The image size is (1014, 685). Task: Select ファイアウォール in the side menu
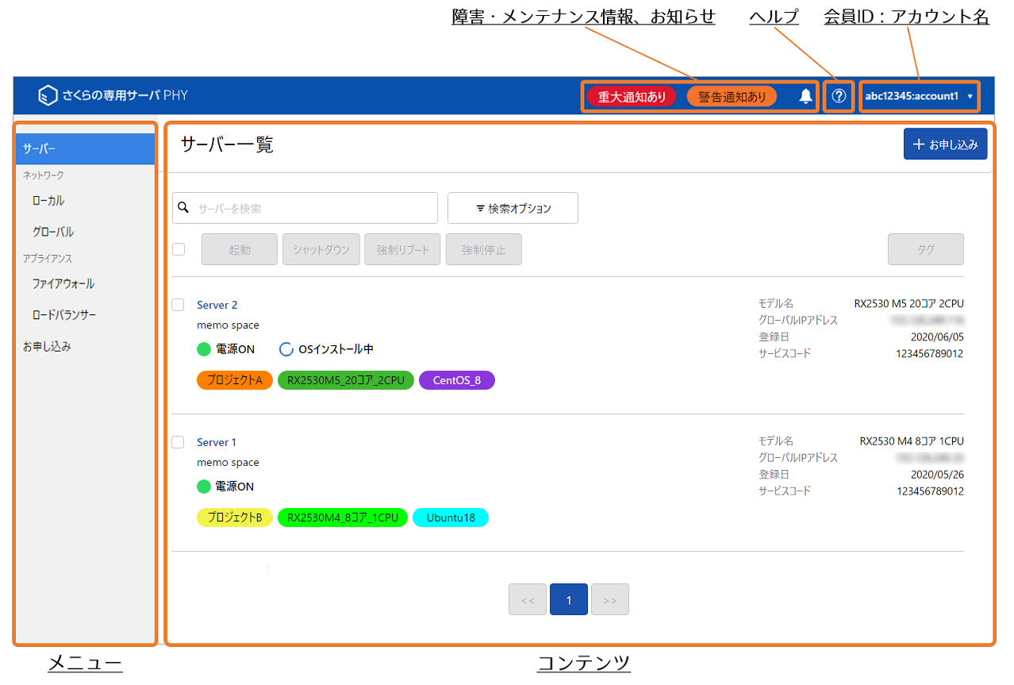point(63,283)
